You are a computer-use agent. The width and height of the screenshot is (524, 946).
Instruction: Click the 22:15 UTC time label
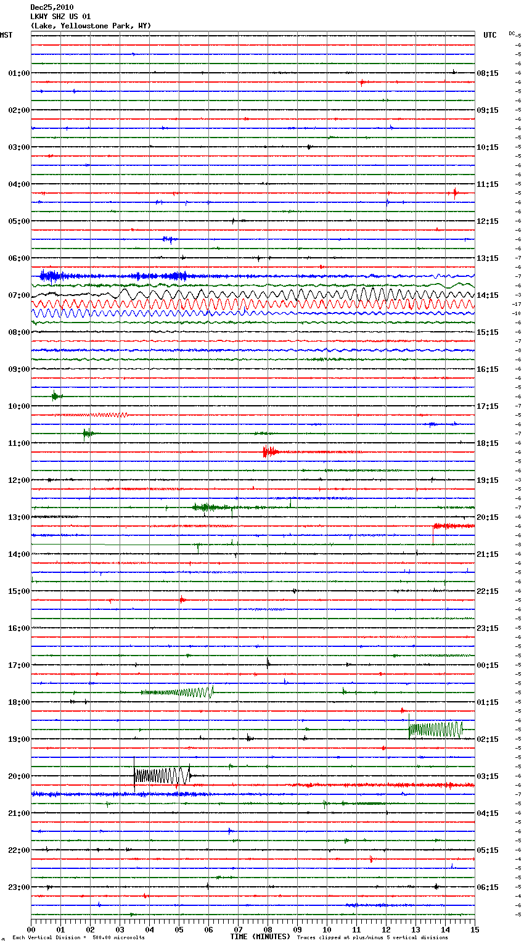click(x=488, y=591)
